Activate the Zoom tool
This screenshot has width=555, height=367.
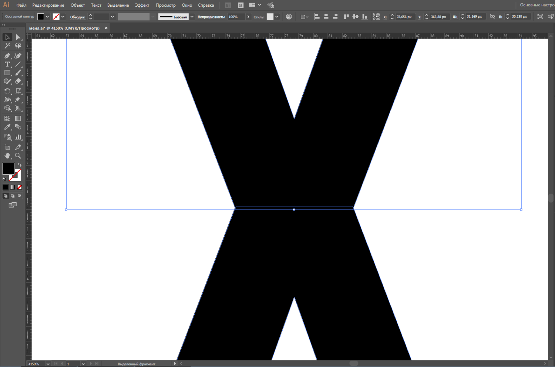click(x=18, y=156)
